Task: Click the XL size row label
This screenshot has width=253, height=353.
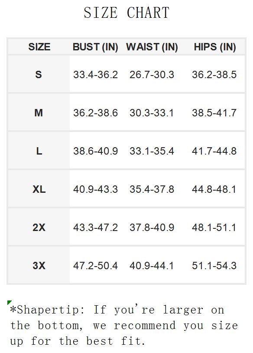Action: click(39, 189)
